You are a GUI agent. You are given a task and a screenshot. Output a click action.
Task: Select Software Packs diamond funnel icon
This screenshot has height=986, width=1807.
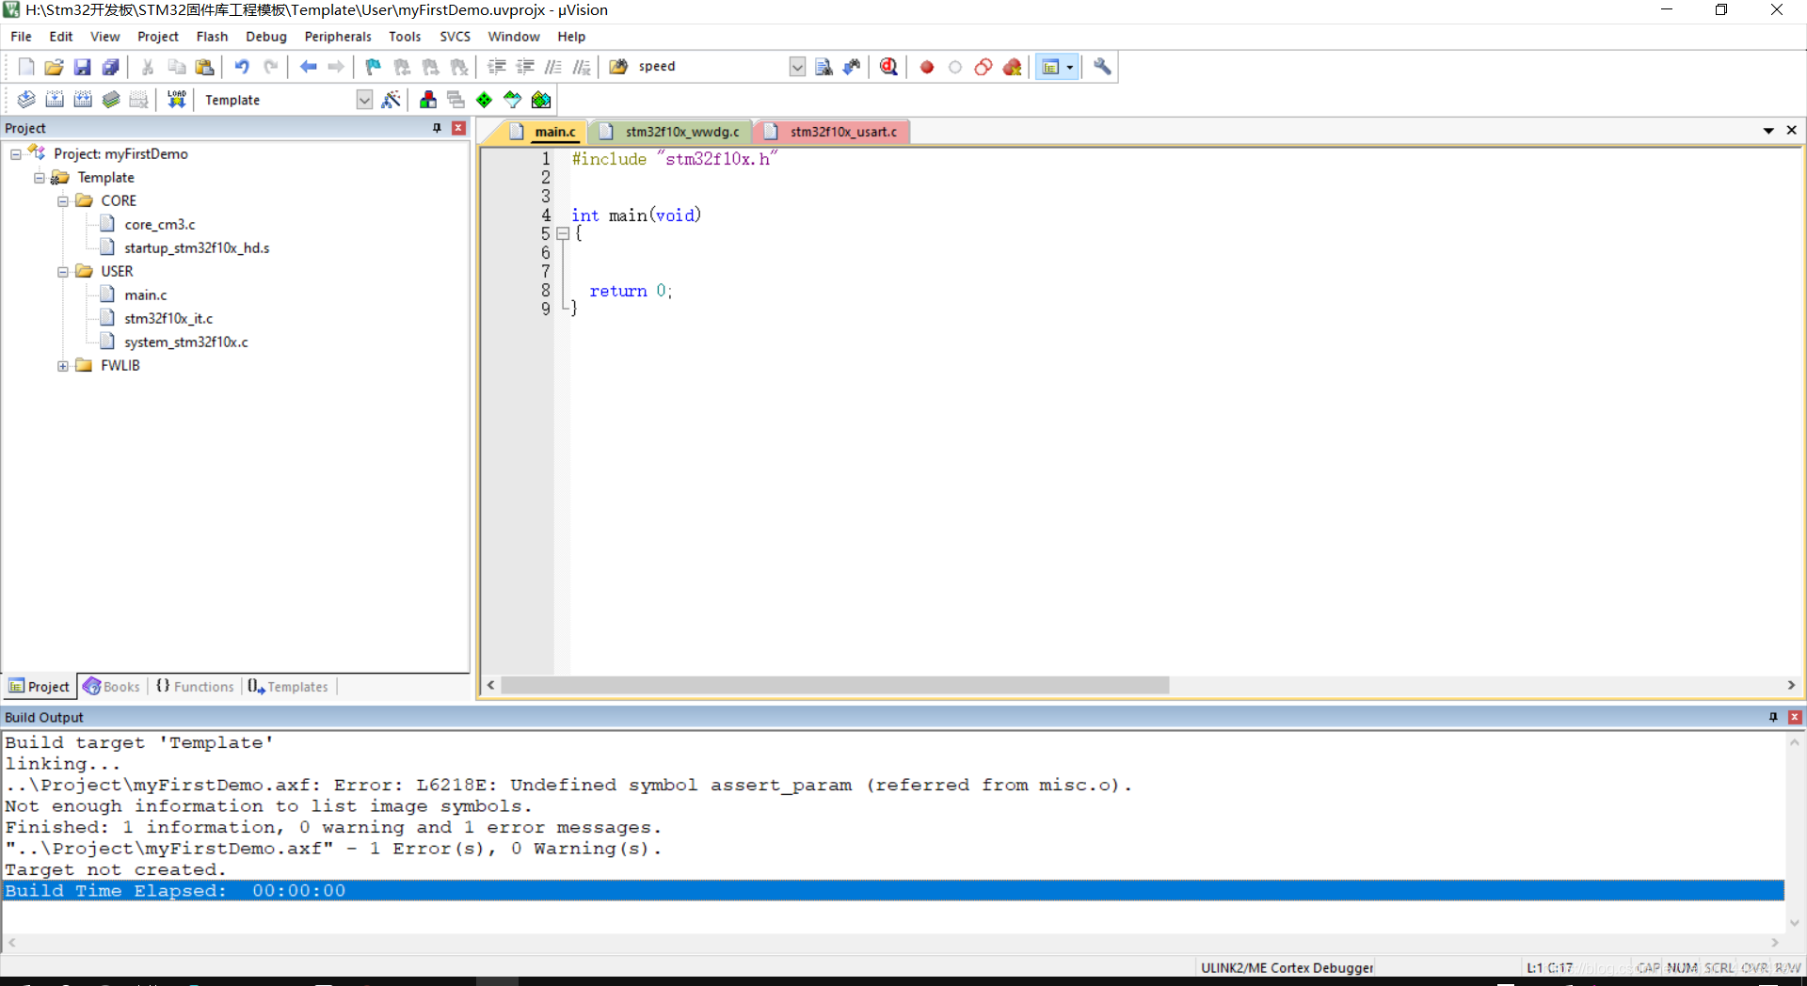[x=512, y=100]
